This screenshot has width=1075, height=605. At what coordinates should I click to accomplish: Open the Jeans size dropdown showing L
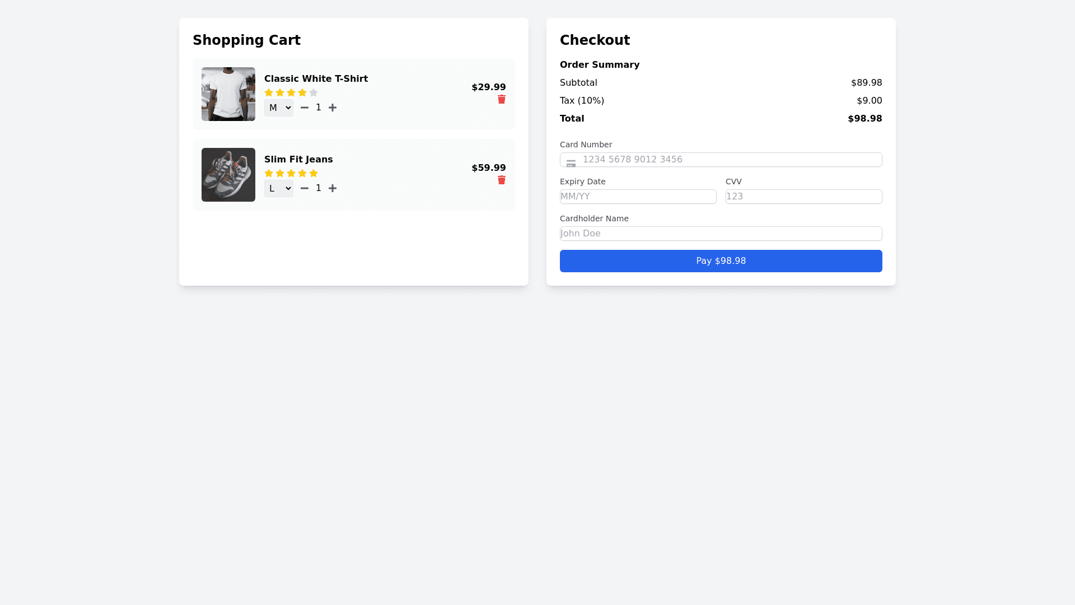coord(279,188)
